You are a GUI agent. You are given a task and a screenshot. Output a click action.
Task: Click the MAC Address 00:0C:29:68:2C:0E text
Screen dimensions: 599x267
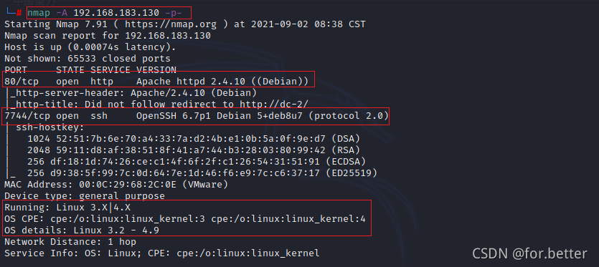point(116,185)
